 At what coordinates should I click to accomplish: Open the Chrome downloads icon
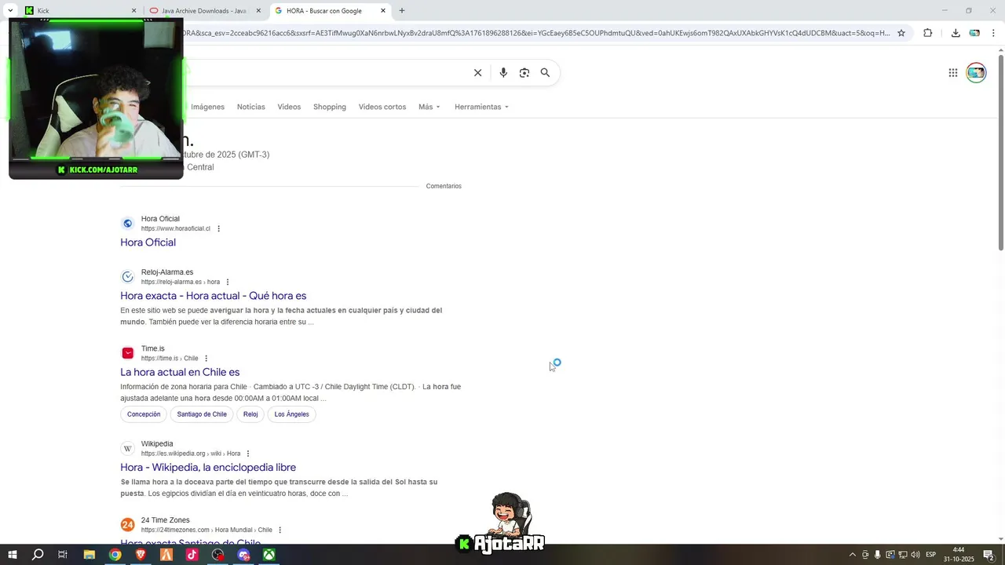click(x=956, y=33)
